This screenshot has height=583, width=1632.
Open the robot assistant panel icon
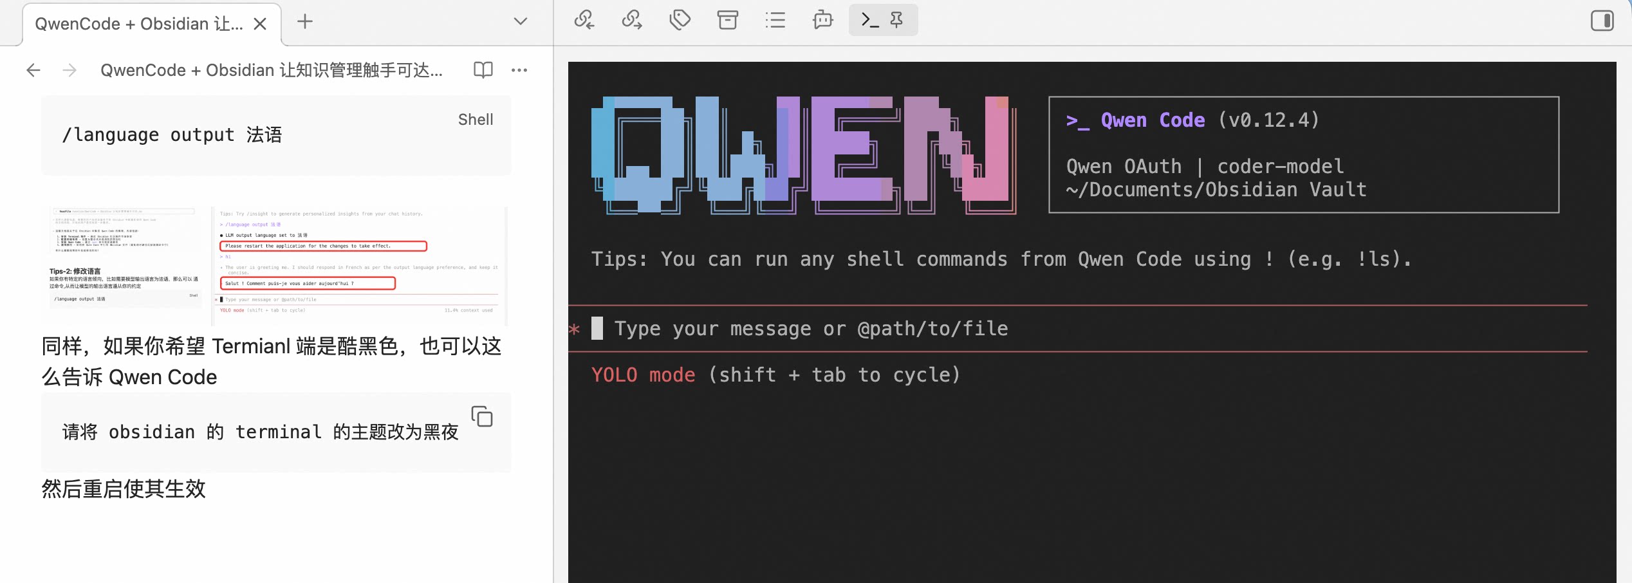pyautogui.click(x=822, y=20)
